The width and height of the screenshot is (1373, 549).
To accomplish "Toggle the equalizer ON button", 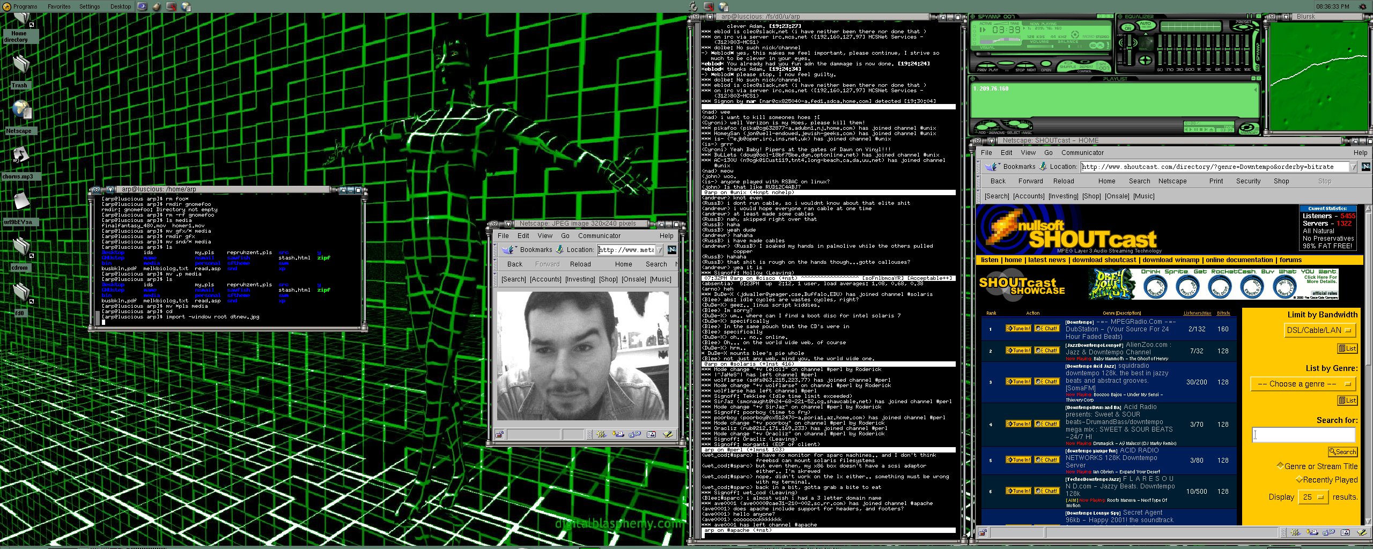I will pyautogui.click(x=1128, y=27).
